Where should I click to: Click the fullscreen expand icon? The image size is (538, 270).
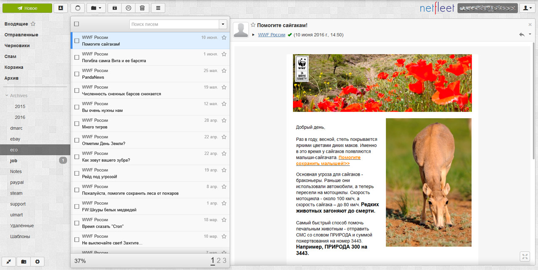coord(525,257)
